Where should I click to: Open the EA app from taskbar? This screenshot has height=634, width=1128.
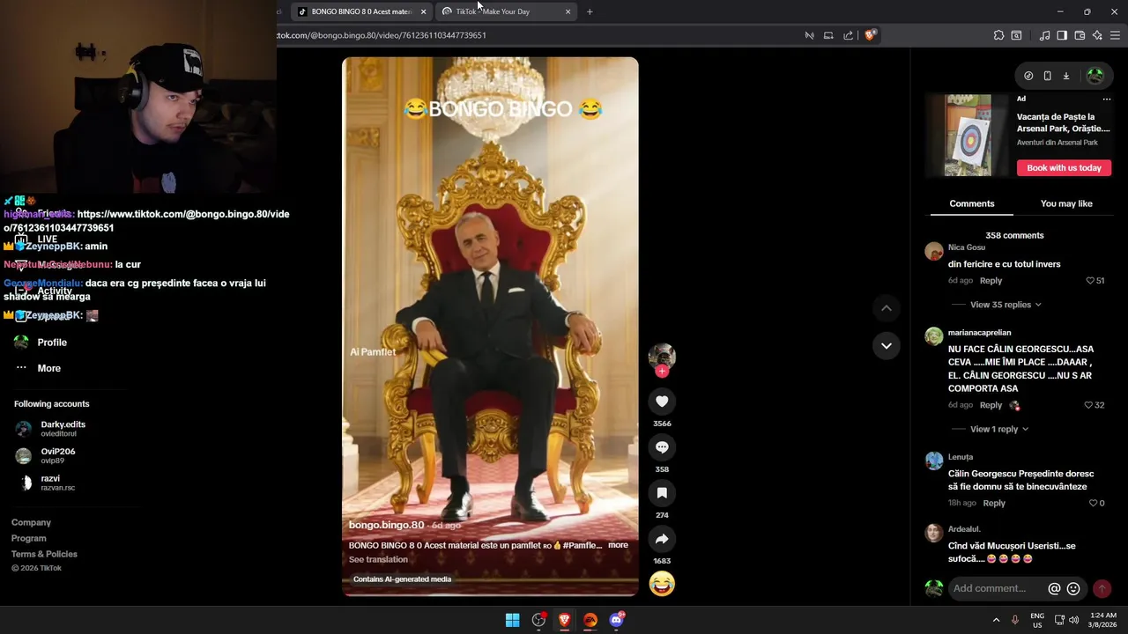[590, 620]
